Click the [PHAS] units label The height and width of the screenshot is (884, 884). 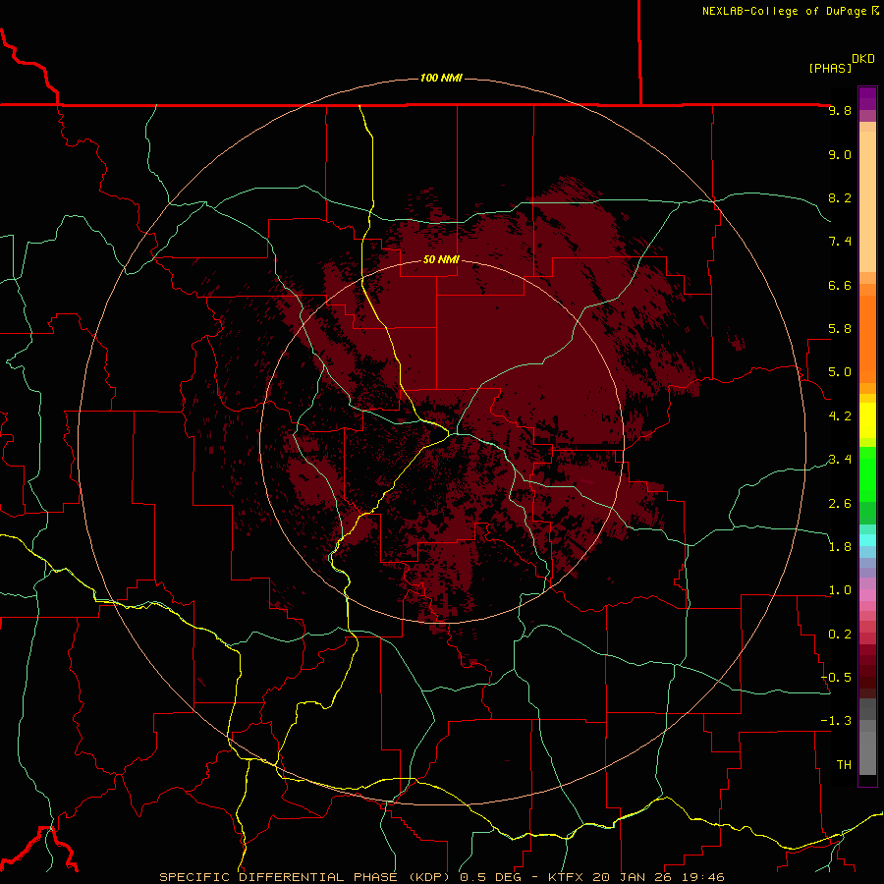830,68
